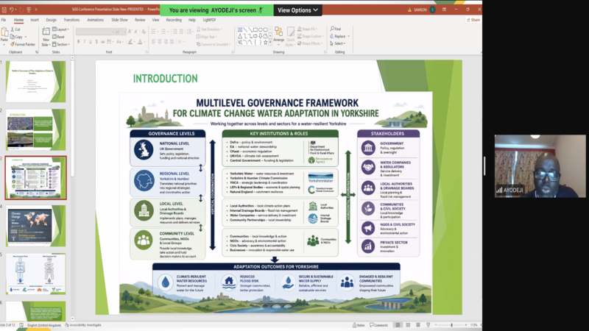589x331 pixels.
Task: Select the rectangle shape in gallery
Action: coord(255,29)
